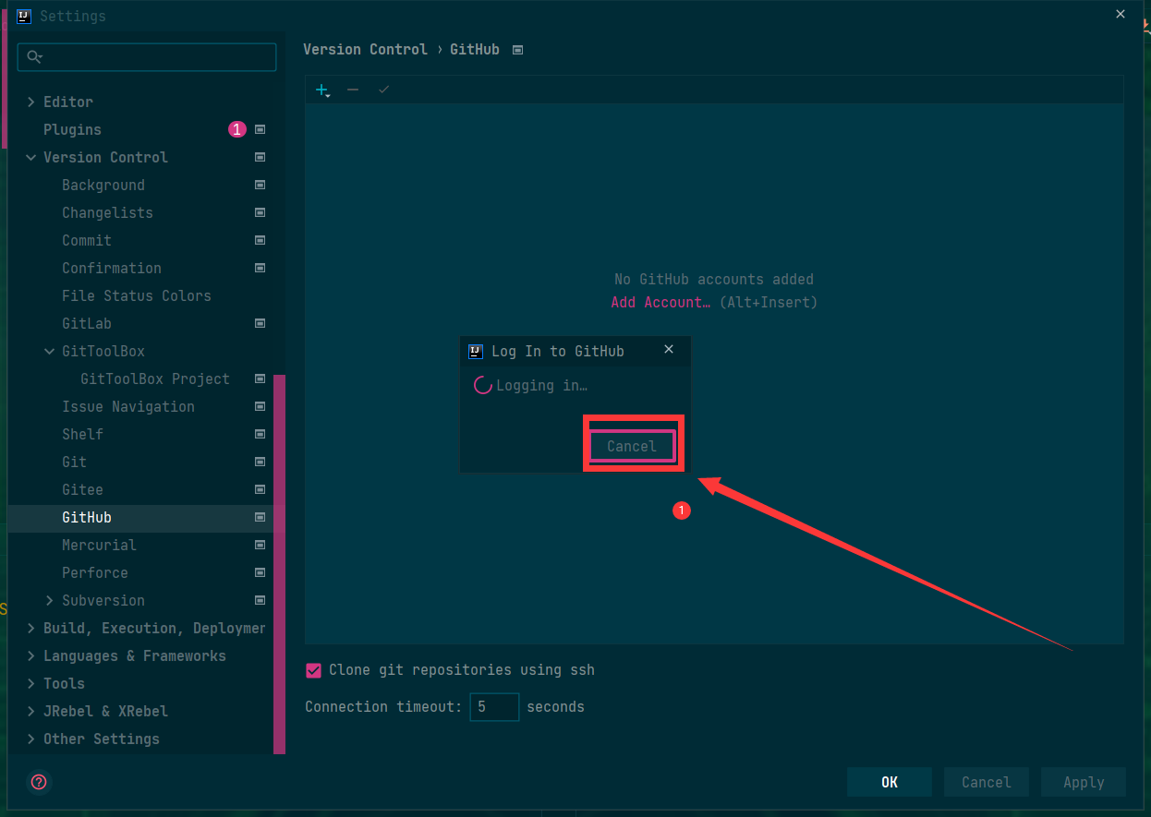Expand Other Settings group
Image resolution: width=1151 pixels, height=817 pixels.
pyautogui.click(x=31, y=739)
